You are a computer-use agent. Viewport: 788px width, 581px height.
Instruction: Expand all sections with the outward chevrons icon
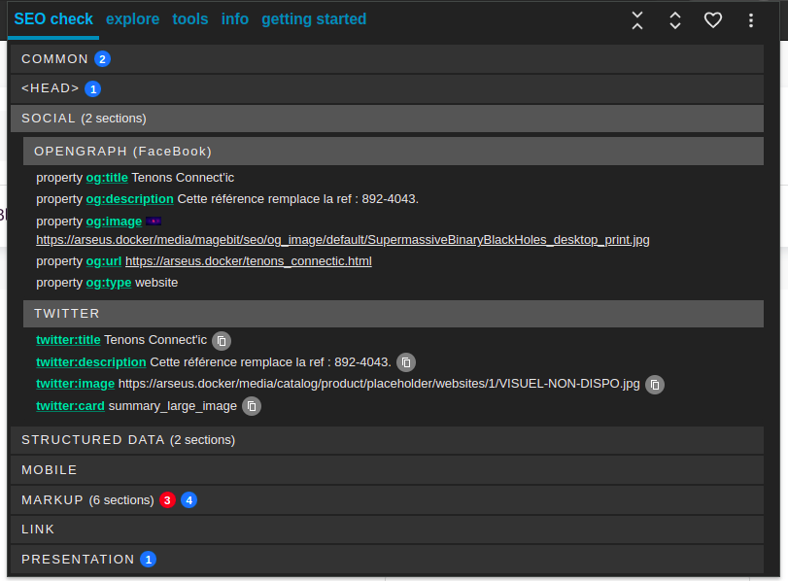click(x=675, y=20)
